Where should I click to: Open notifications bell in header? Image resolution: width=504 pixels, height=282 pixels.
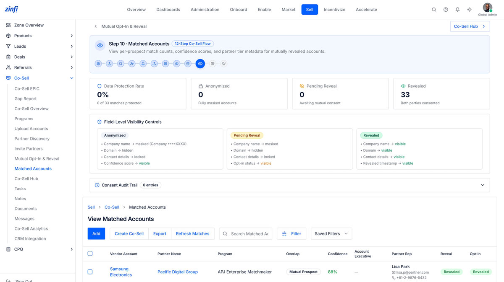pos(457,10)
